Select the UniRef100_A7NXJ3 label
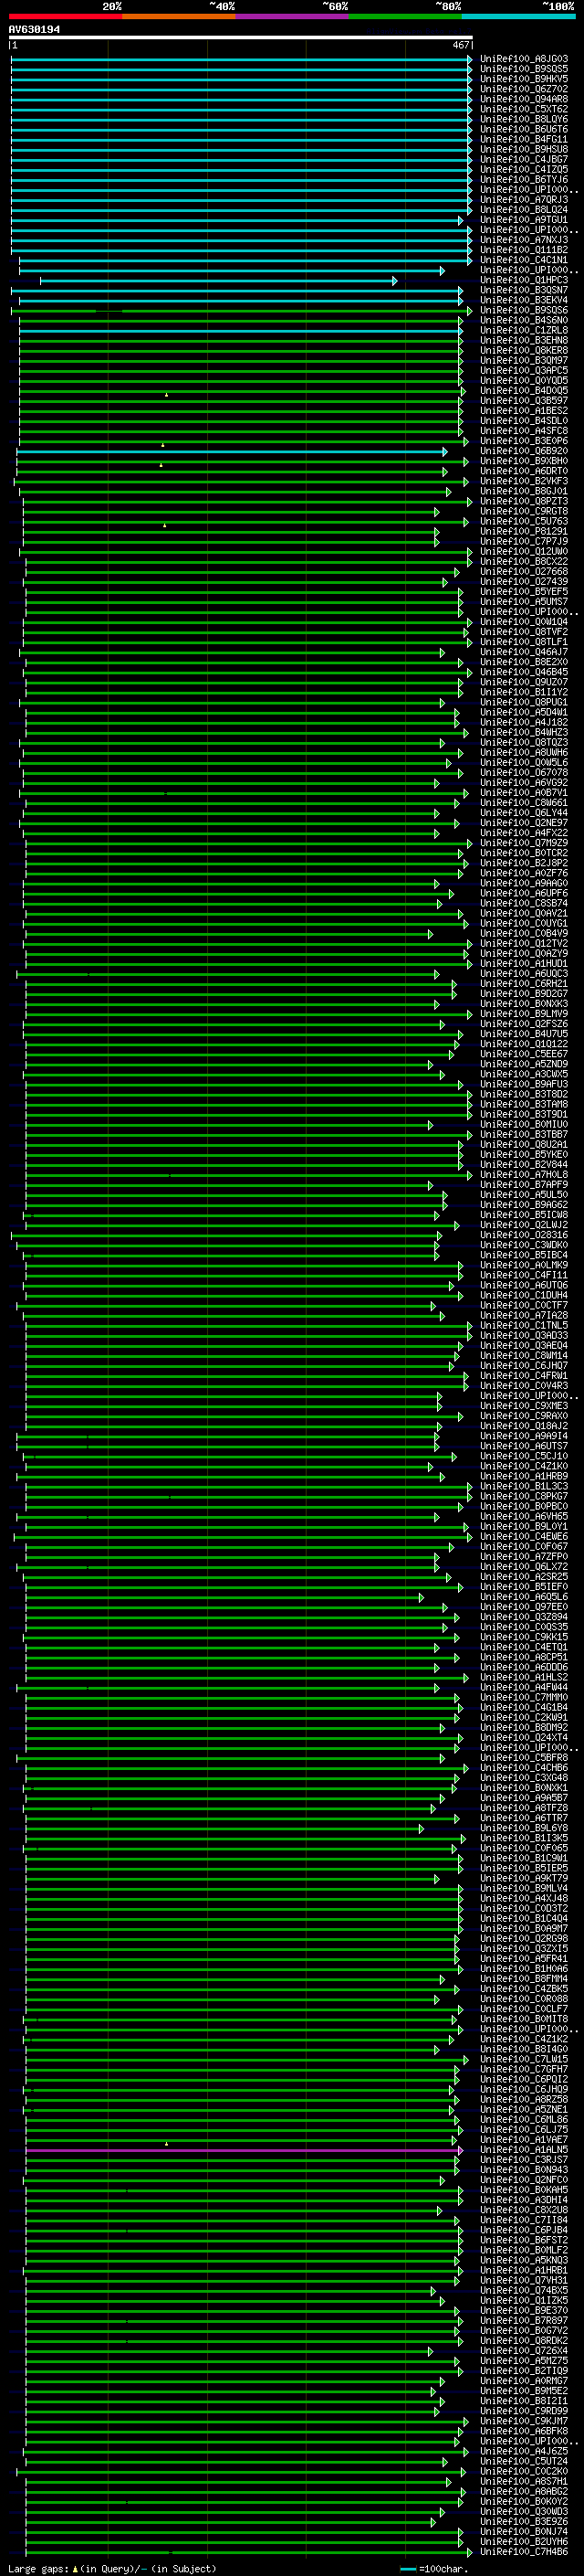The height and width of the screenshot is (2576, 584). 524,240
